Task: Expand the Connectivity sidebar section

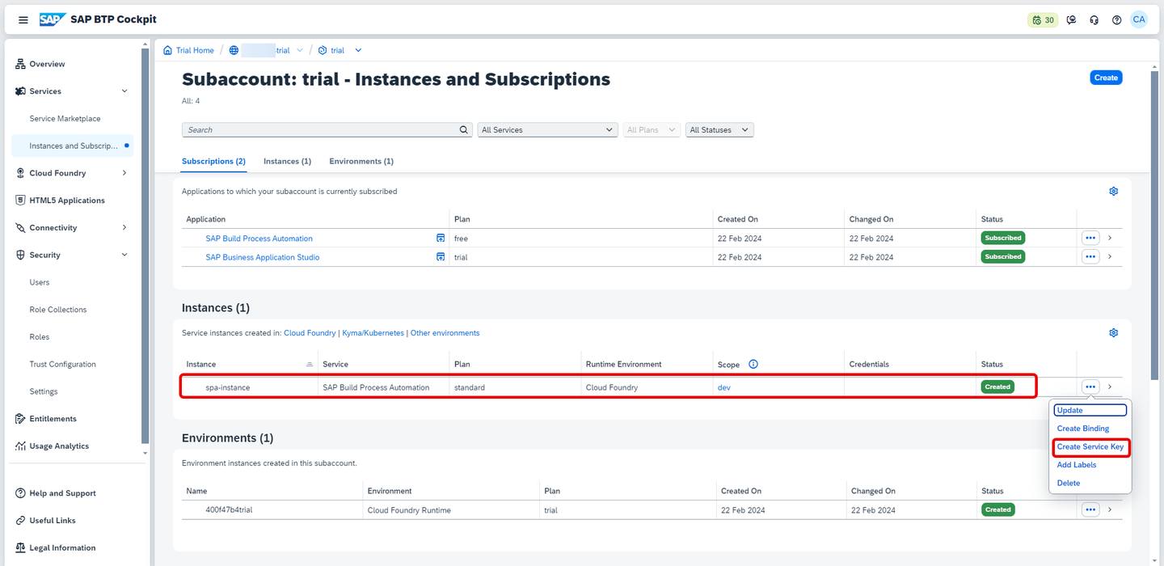Action: coord(124,228)
